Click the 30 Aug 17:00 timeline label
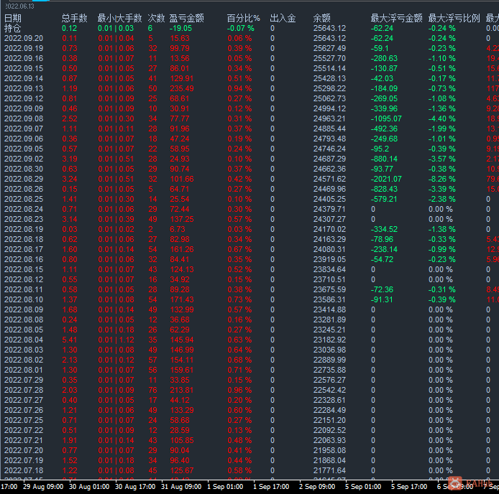 [135, 487]
